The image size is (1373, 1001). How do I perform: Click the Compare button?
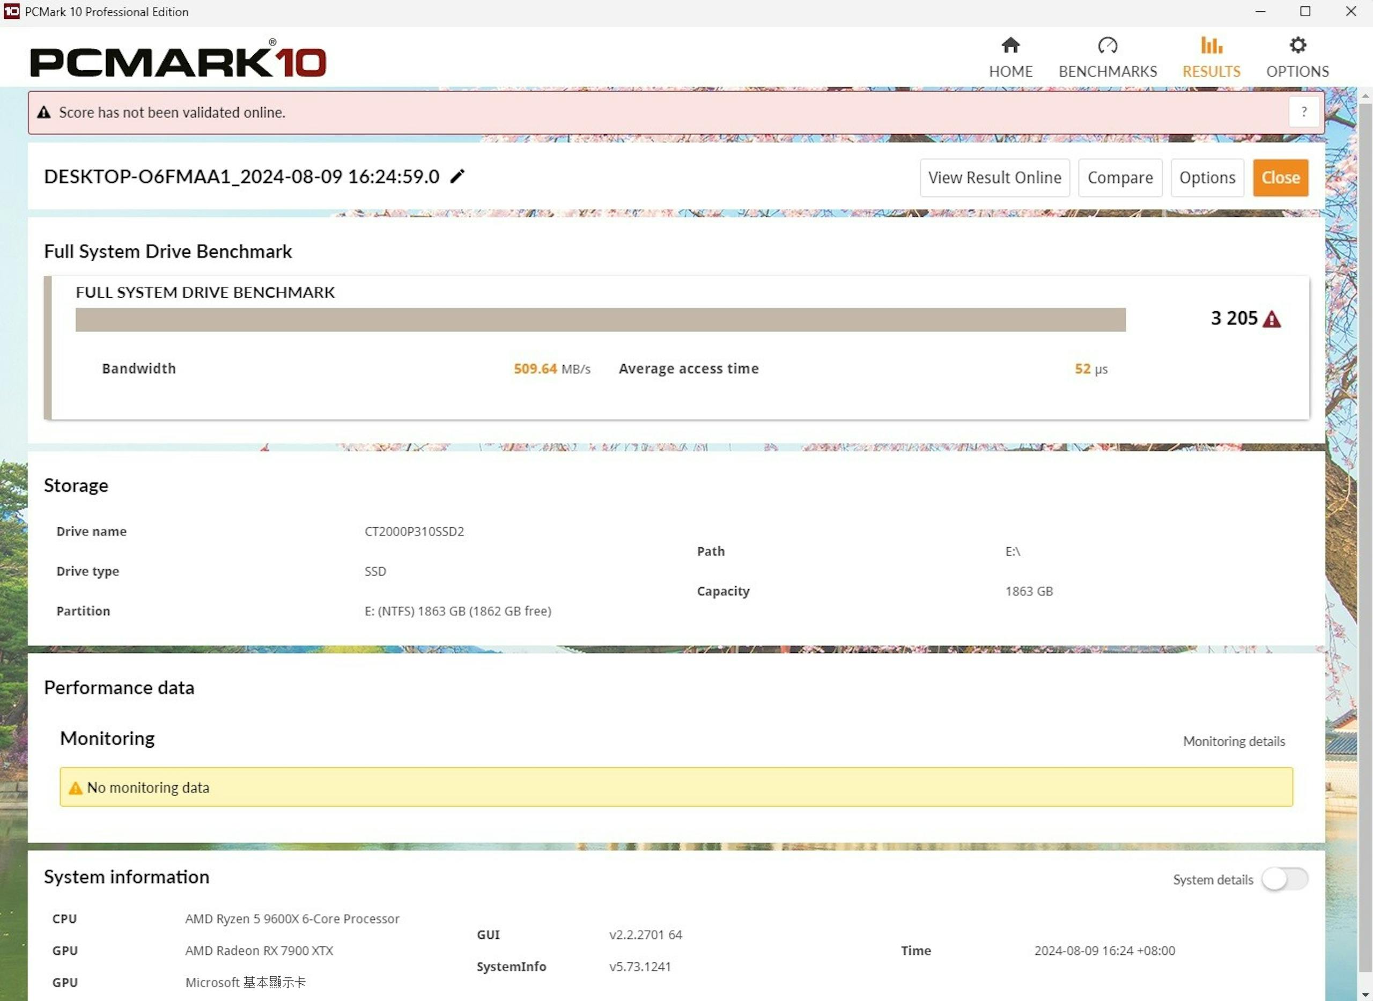coord(1120,178)
